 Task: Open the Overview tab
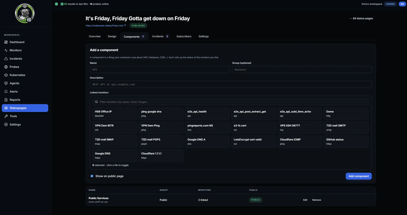tap(95, 36)
